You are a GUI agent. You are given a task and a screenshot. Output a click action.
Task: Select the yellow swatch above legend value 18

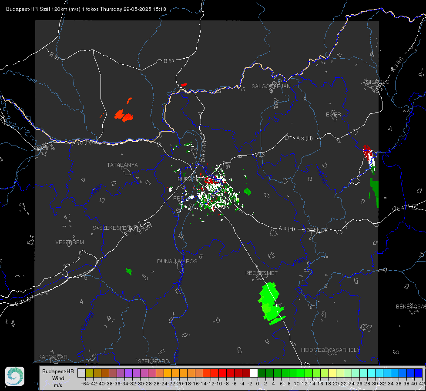[332, 373]
